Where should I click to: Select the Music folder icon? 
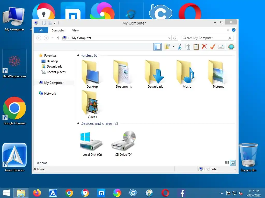[187, 74]
